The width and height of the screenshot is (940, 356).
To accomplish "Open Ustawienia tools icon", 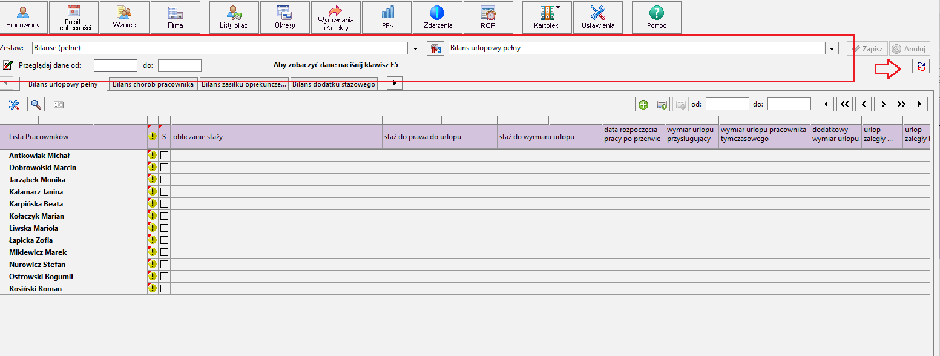I will (x=598, y=17).
